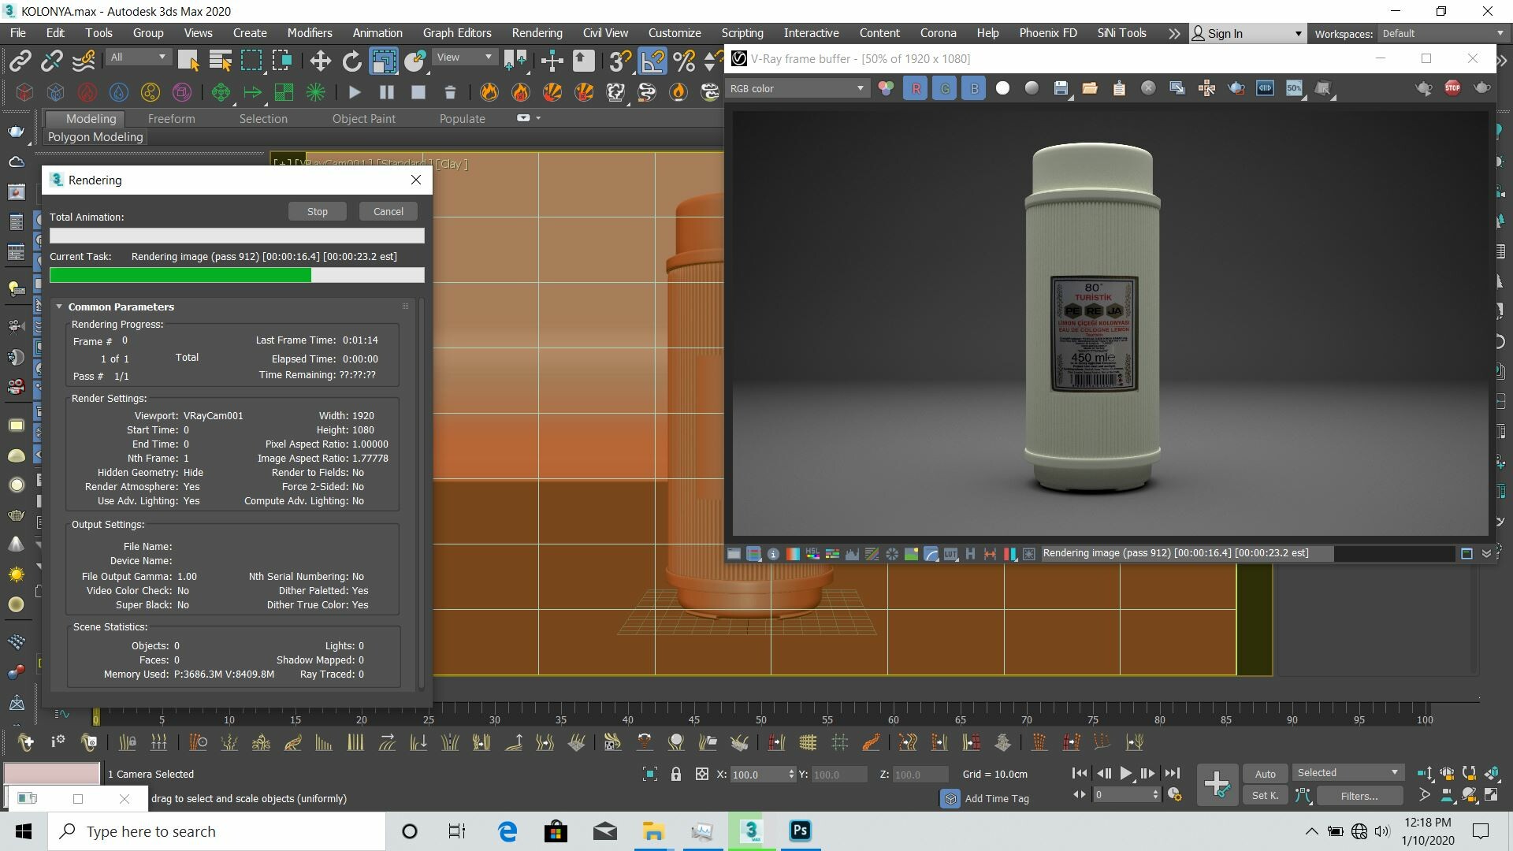
Task: Open the Workspaces Default dropdown
Action: pos(1442,33)
